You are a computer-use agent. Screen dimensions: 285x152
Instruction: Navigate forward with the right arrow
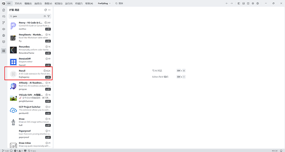coord(231,3)
